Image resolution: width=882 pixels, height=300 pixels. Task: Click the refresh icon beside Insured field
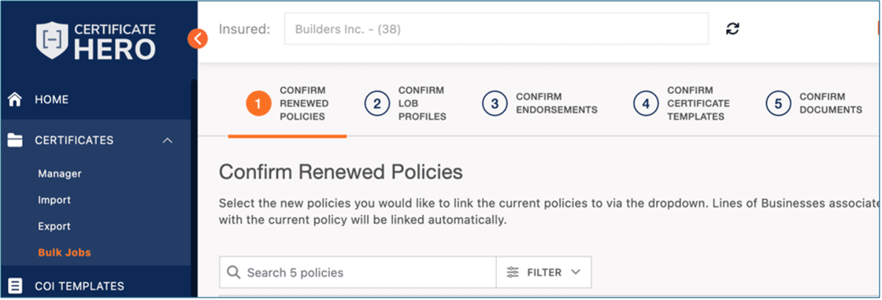point(732,28)
